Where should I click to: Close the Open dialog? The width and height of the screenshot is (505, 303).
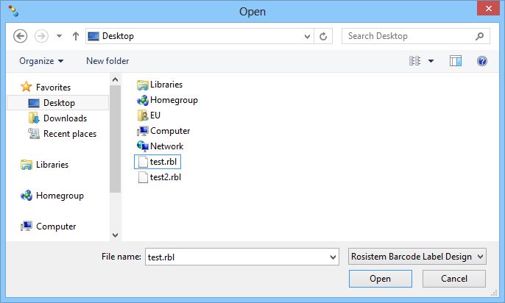tap(488, 8)
